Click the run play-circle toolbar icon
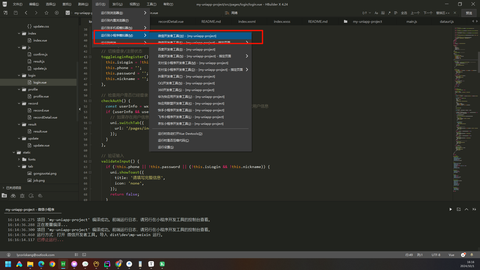 point(57,13)
